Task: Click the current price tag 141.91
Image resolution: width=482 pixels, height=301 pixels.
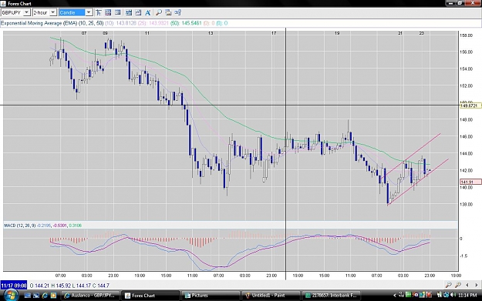Action: coord(470,182)
